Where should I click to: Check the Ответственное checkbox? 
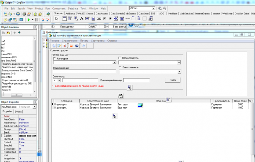coord(120,67)
